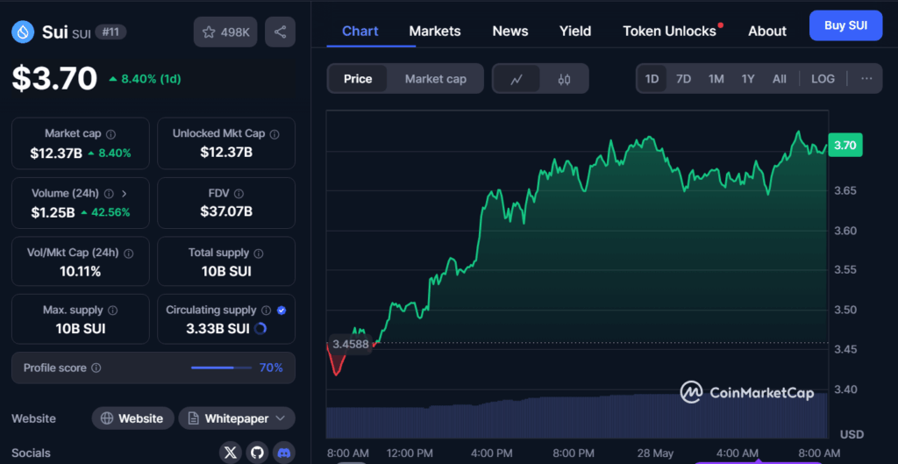Switch to candlestick chart icon
The image size is (898, 464).
564,79
